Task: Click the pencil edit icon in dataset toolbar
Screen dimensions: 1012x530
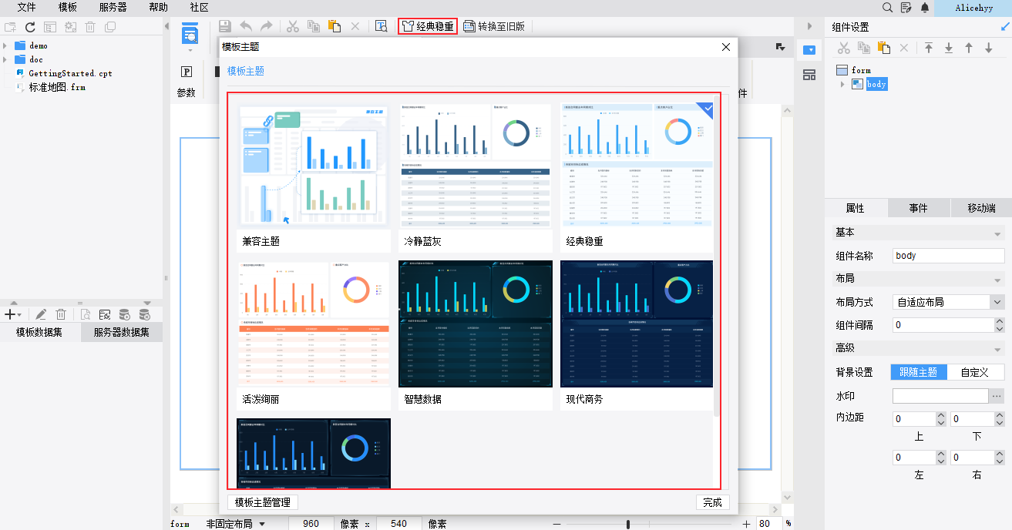Action: [x=41, y=314]
